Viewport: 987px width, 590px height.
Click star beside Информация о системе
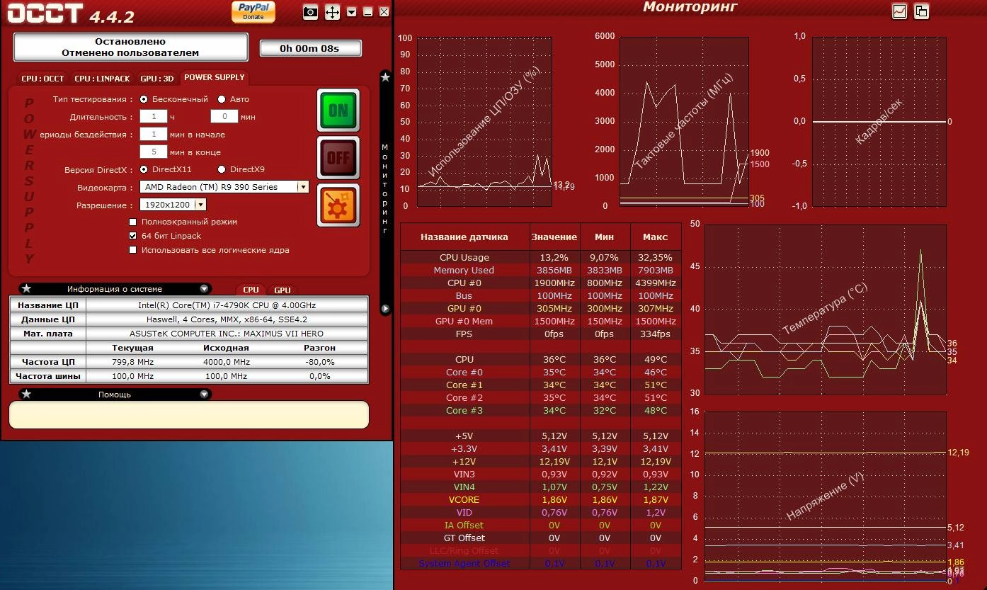(x=26, y=289)
